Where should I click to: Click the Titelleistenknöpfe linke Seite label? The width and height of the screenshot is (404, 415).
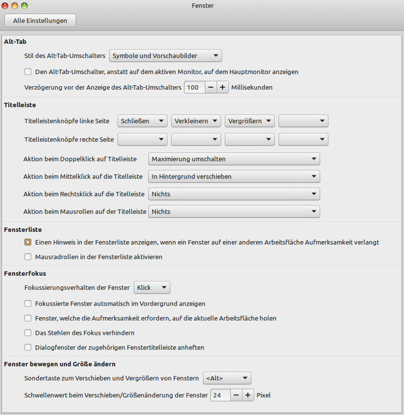67,121
